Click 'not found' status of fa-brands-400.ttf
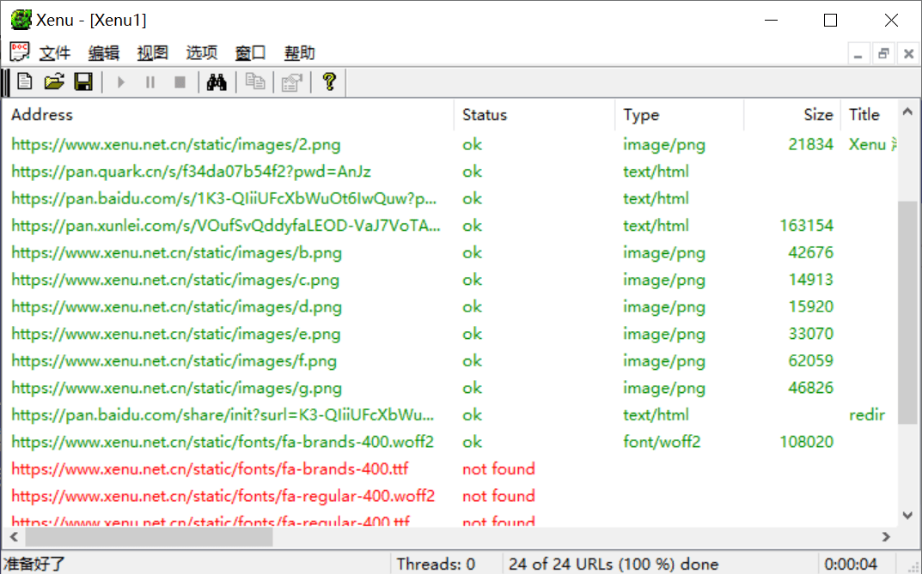This screenshot has height=574, width=922. click(x=498, y=468)
